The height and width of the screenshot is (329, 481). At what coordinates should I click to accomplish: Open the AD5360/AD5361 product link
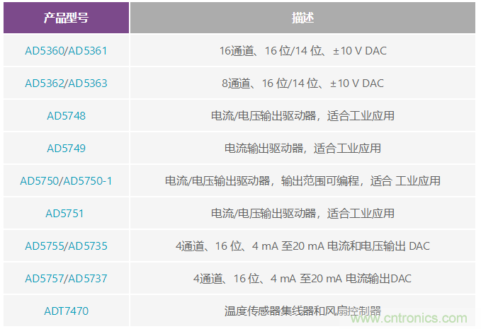point(66,51)
